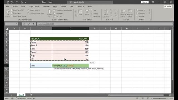
Task: Toggle the Queries & Connections pane
Action: 63,10
